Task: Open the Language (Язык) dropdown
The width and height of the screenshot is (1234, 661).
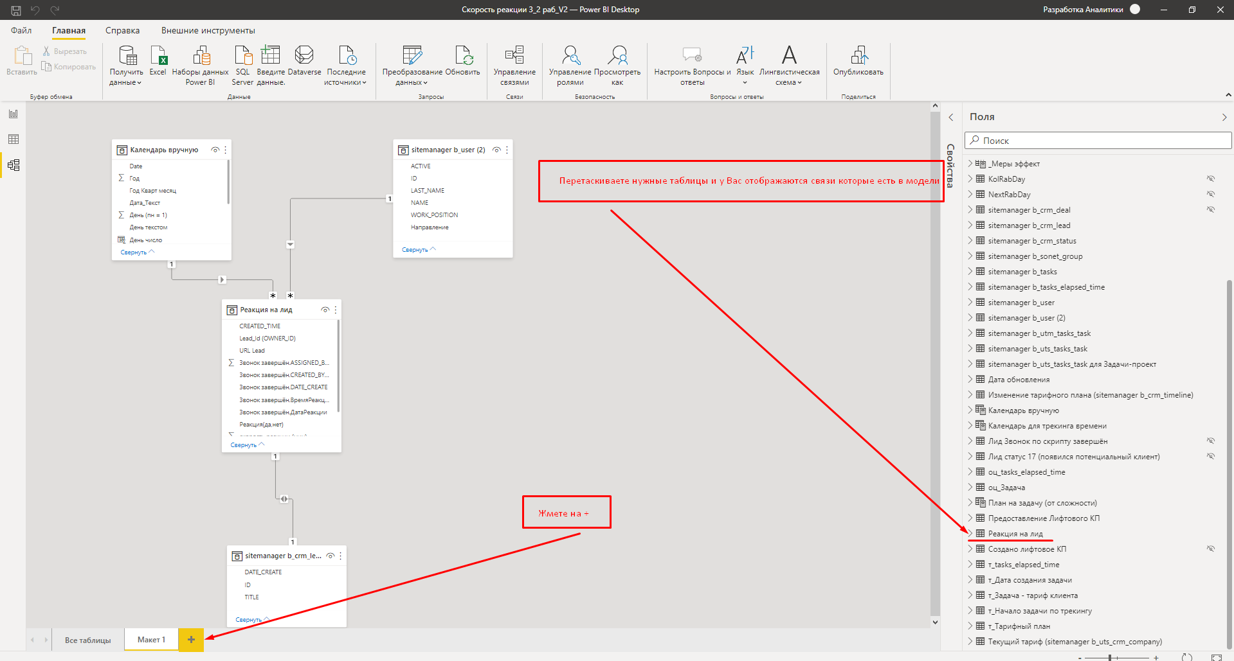Action: [745, 66]
